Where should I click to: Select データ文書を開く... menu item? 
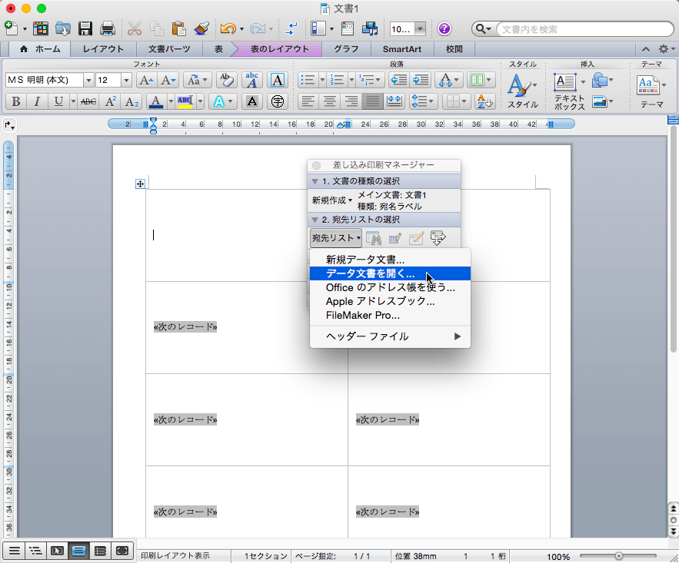click(x=390, y=273)
